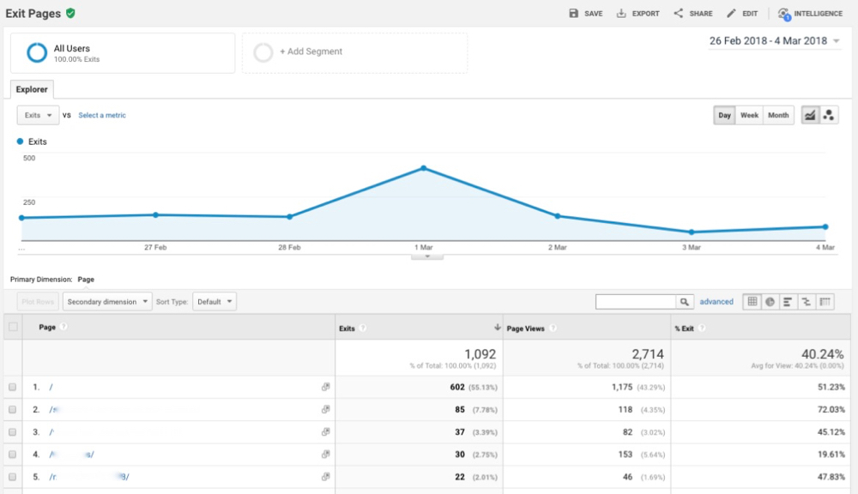Click the advanced filter link
Screen dimensions: 858x494
coord(716,302)
